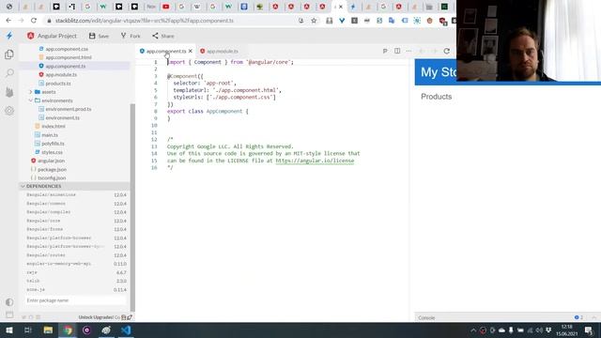
Task: Click the split editor icon
Action: 397,51
